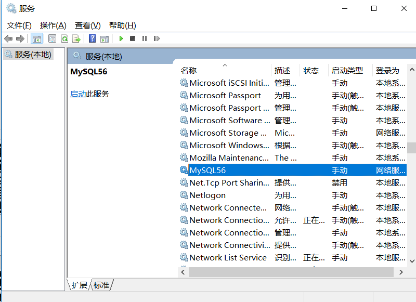Screen dimensions: 416x302
Task: Export the service list with the export icon
Action: pos(76,38)
